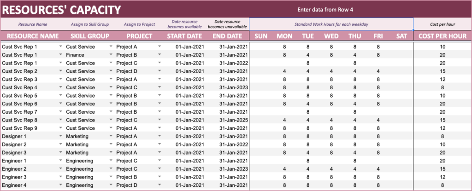The image size is (472, 191).
Task: Select empty Sunday cell in Cust Svc Rep 4 row
Action: [x=261, y=87]
